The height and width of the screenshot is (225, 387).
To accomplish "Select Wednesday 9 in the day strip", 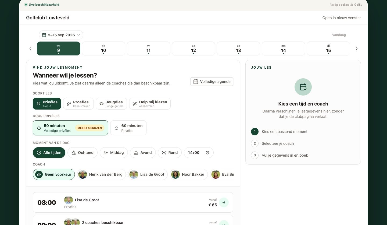I will (x=59, y=48).
